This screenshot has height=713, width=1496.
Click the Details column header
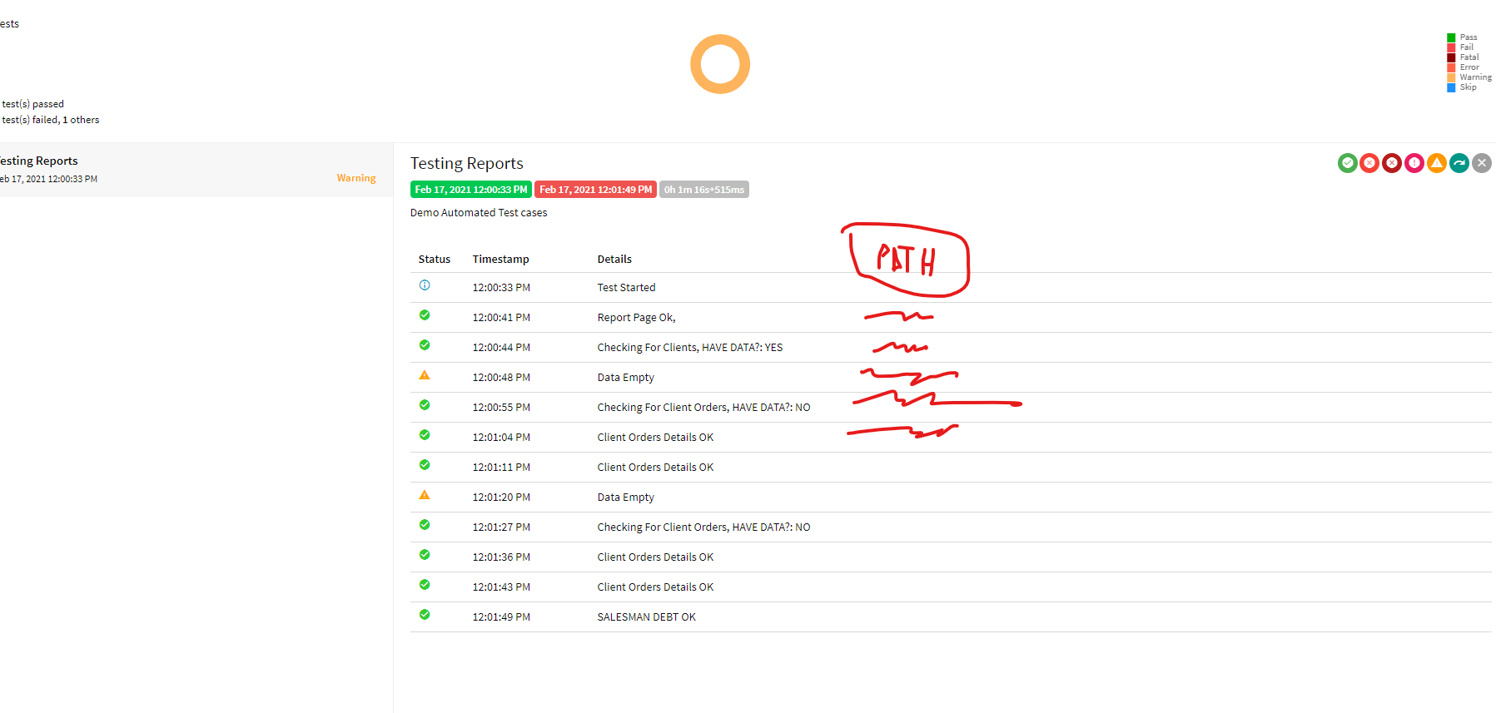614,260
